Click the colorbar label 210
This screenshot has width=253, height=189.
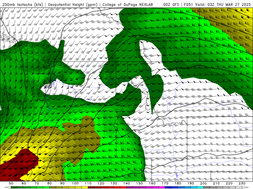point(216,183)
